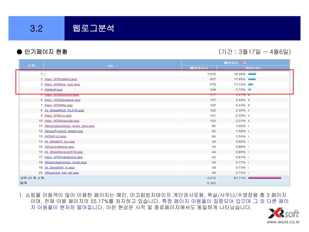Open the /N_Sheet/Roll_FL518.asp link
The image size is (309, 232).
64,110
